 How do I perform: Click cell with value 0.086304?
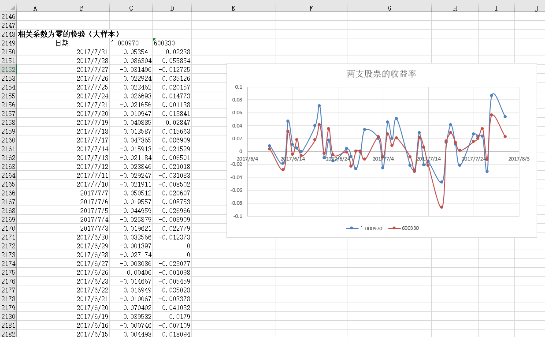131,60
